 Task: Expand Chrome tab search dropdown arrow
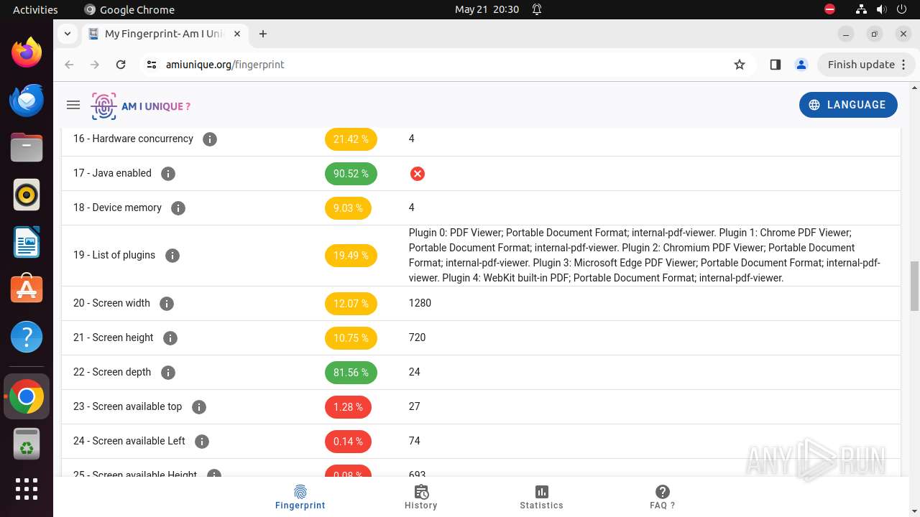(x=67, y=34)
